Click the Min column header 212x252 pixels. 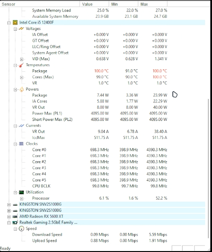tap(124, 4)
